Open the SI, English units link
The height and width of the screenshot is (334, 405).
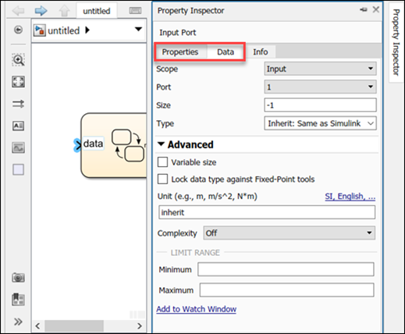(350, 196)
